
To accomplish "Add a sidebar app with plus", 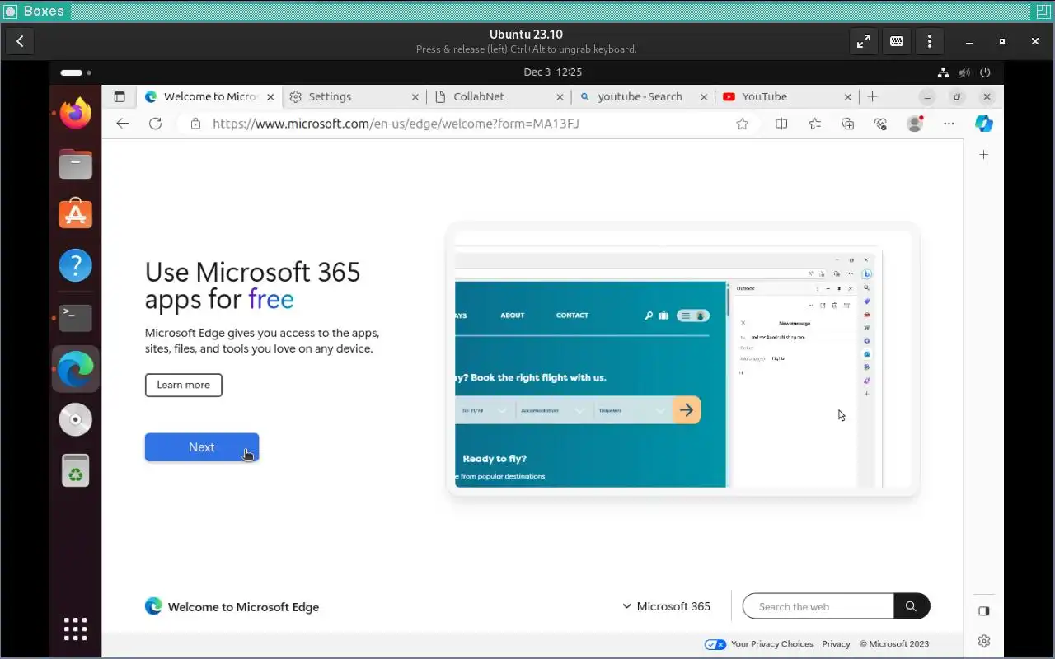I will click(x=983, y=154).
